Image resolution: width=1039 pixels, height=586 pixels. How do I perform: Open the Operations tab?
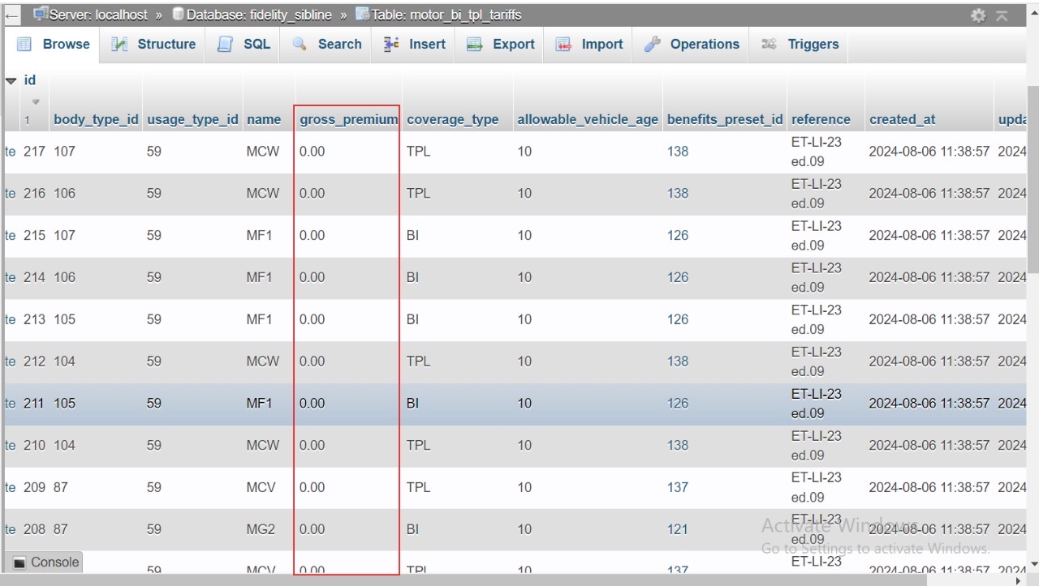coord(692,45)
